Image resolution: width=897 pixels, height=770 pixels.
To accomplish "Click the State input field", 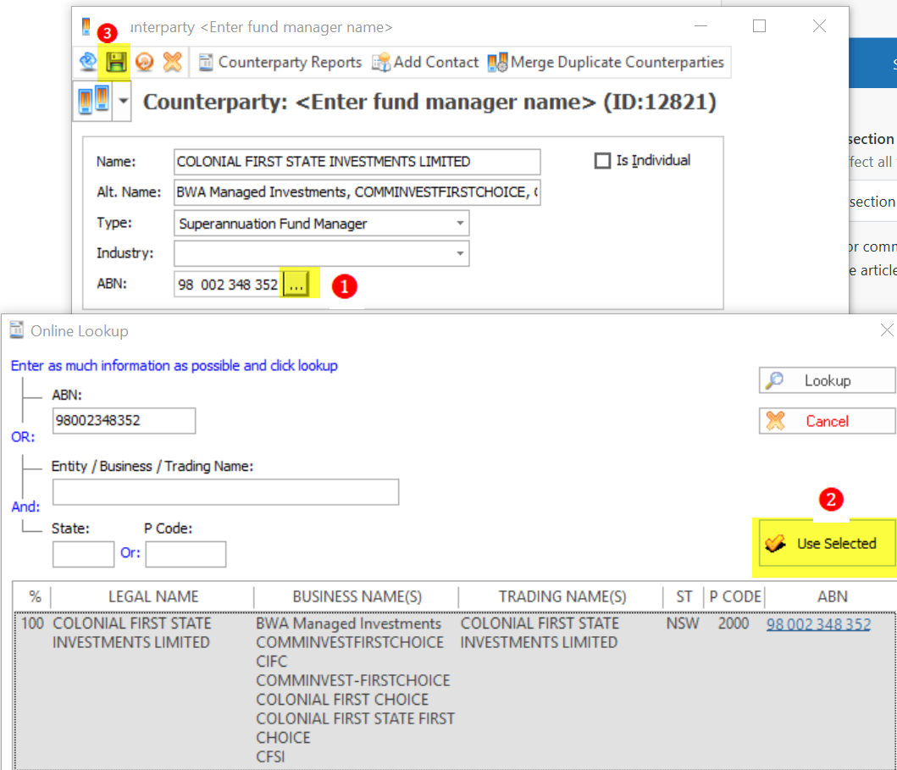I will click(x=83, y=554).
